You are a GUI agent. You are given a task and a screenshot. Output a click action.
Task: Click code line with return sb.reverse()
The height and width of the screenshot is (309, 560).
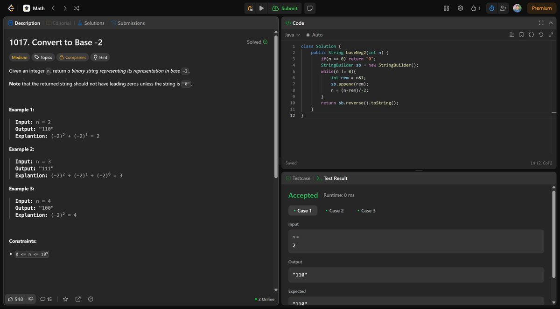tap(359, 103)
